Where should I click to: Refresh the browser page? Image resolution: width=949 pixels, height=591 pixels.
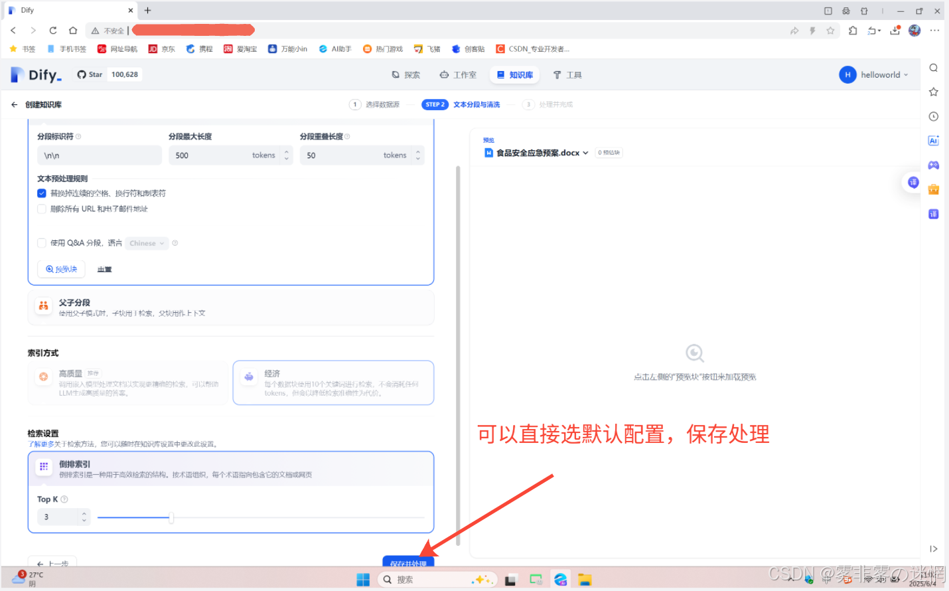pyautogui.click(x=53, y=31)
